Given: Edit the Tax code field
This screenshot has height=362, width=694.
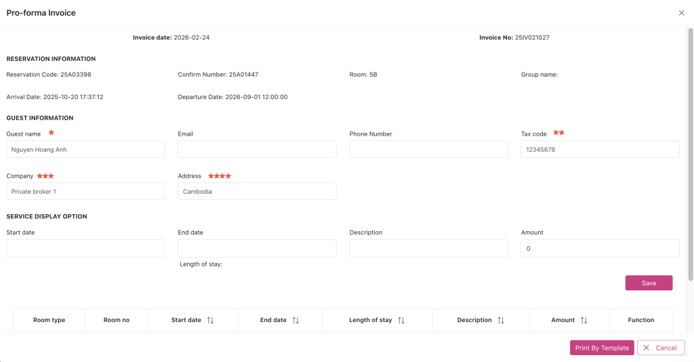Looking at the screenshot, I should [x=600, y=150].
